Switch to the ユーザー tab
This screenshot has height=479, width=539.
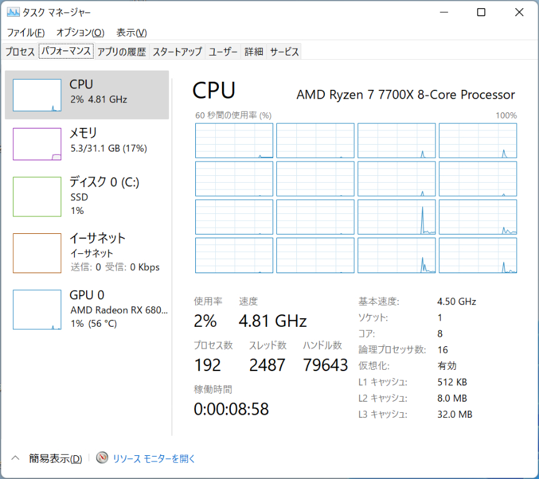click(x=223, y=52)
